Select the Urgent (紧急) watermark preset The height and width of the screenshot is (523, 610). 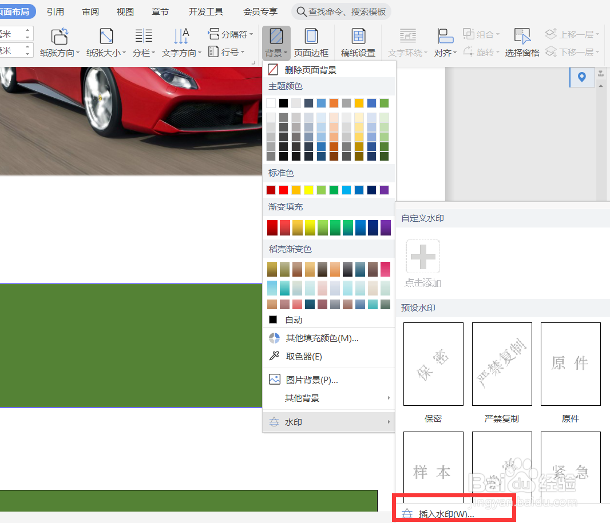click(571, 467)
